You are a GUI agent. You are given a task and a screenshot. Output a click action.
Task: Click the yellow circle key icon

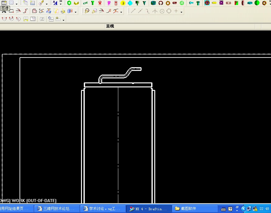coord(123,3)
